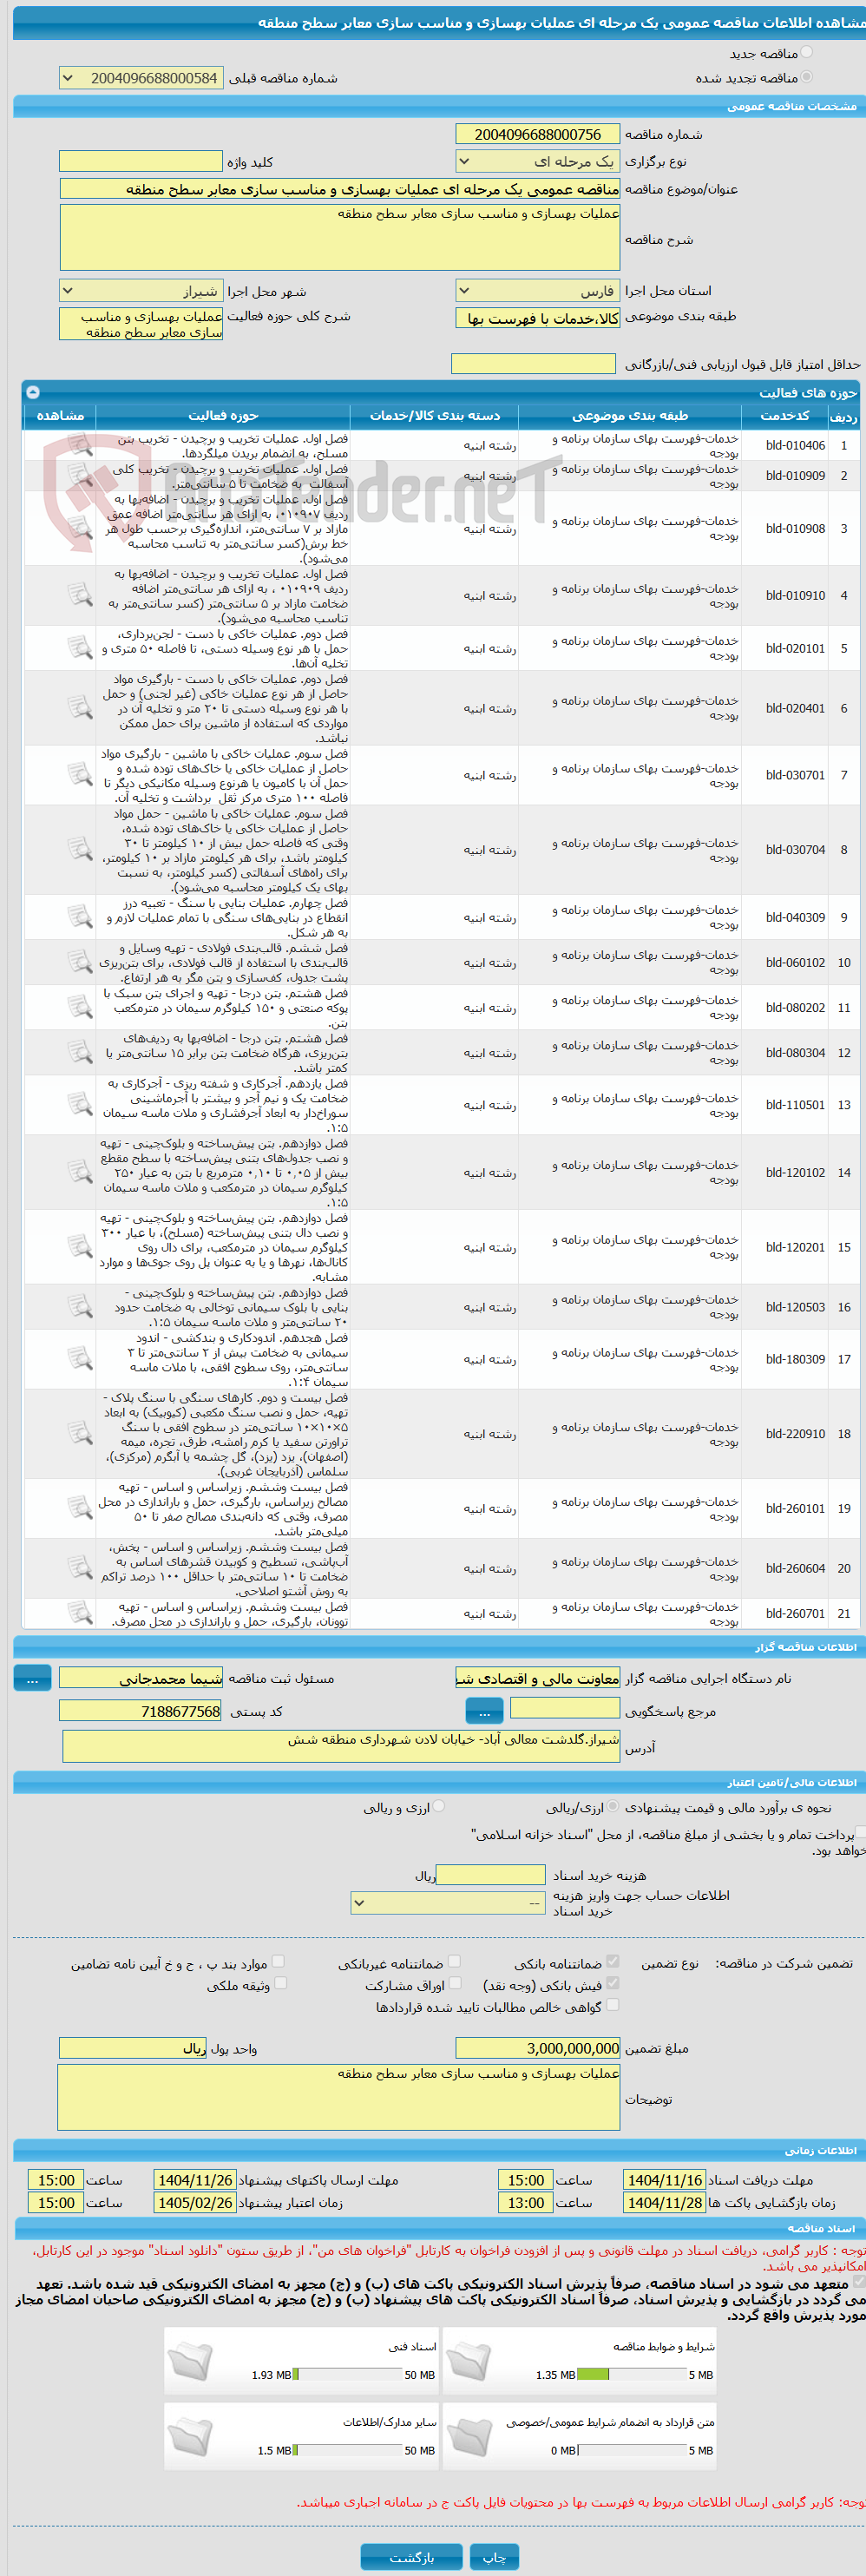Viewport: 866px width, 2576px height.
Task: Toggle the ضمانتنامه بانکی checkbox
Action: 612,1962
